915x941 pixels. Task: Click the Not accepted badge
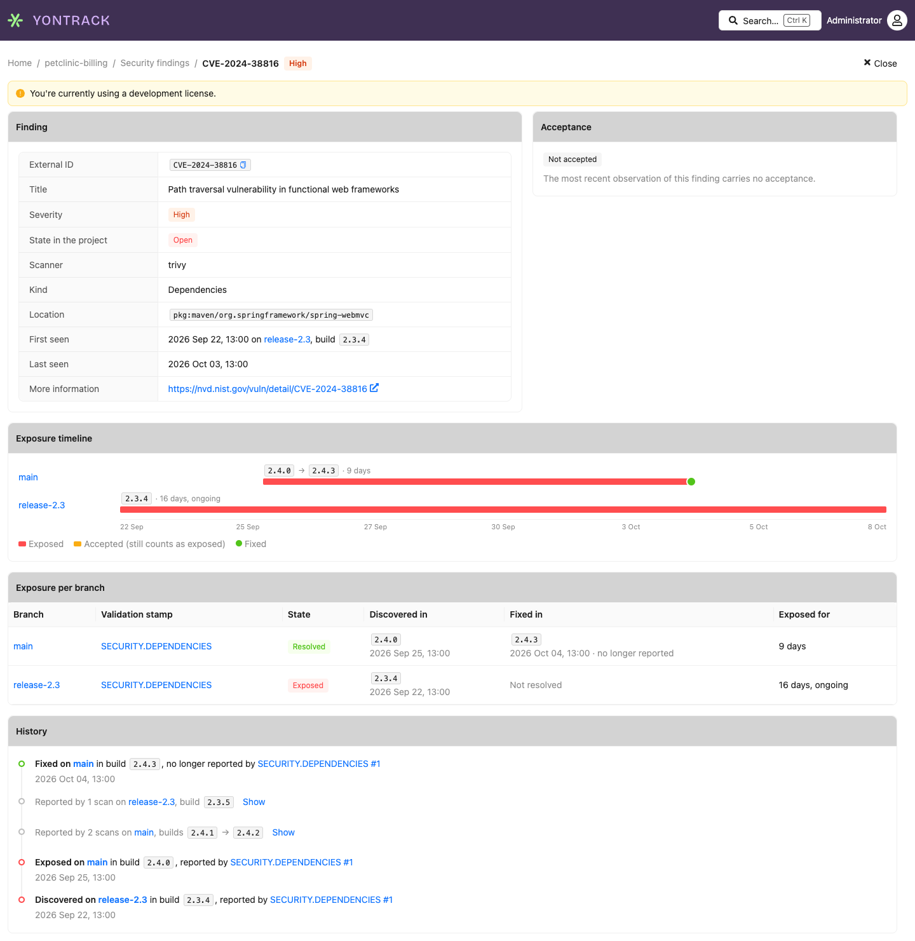(573, 159)
